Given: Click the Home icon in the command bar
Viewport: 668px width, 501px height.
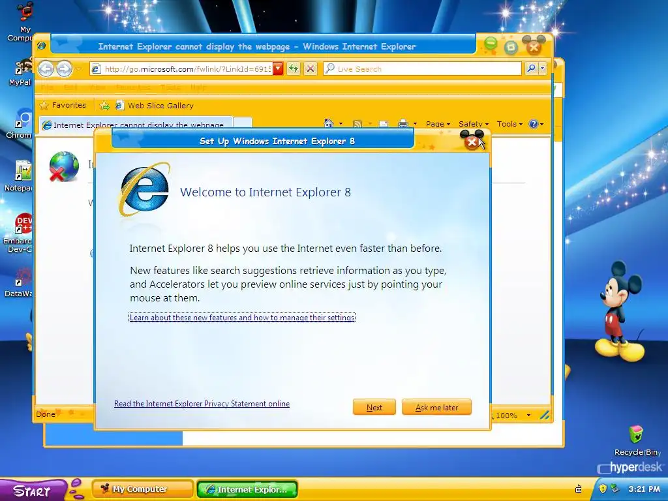Looking at the screenshot, I should point(329,123).
